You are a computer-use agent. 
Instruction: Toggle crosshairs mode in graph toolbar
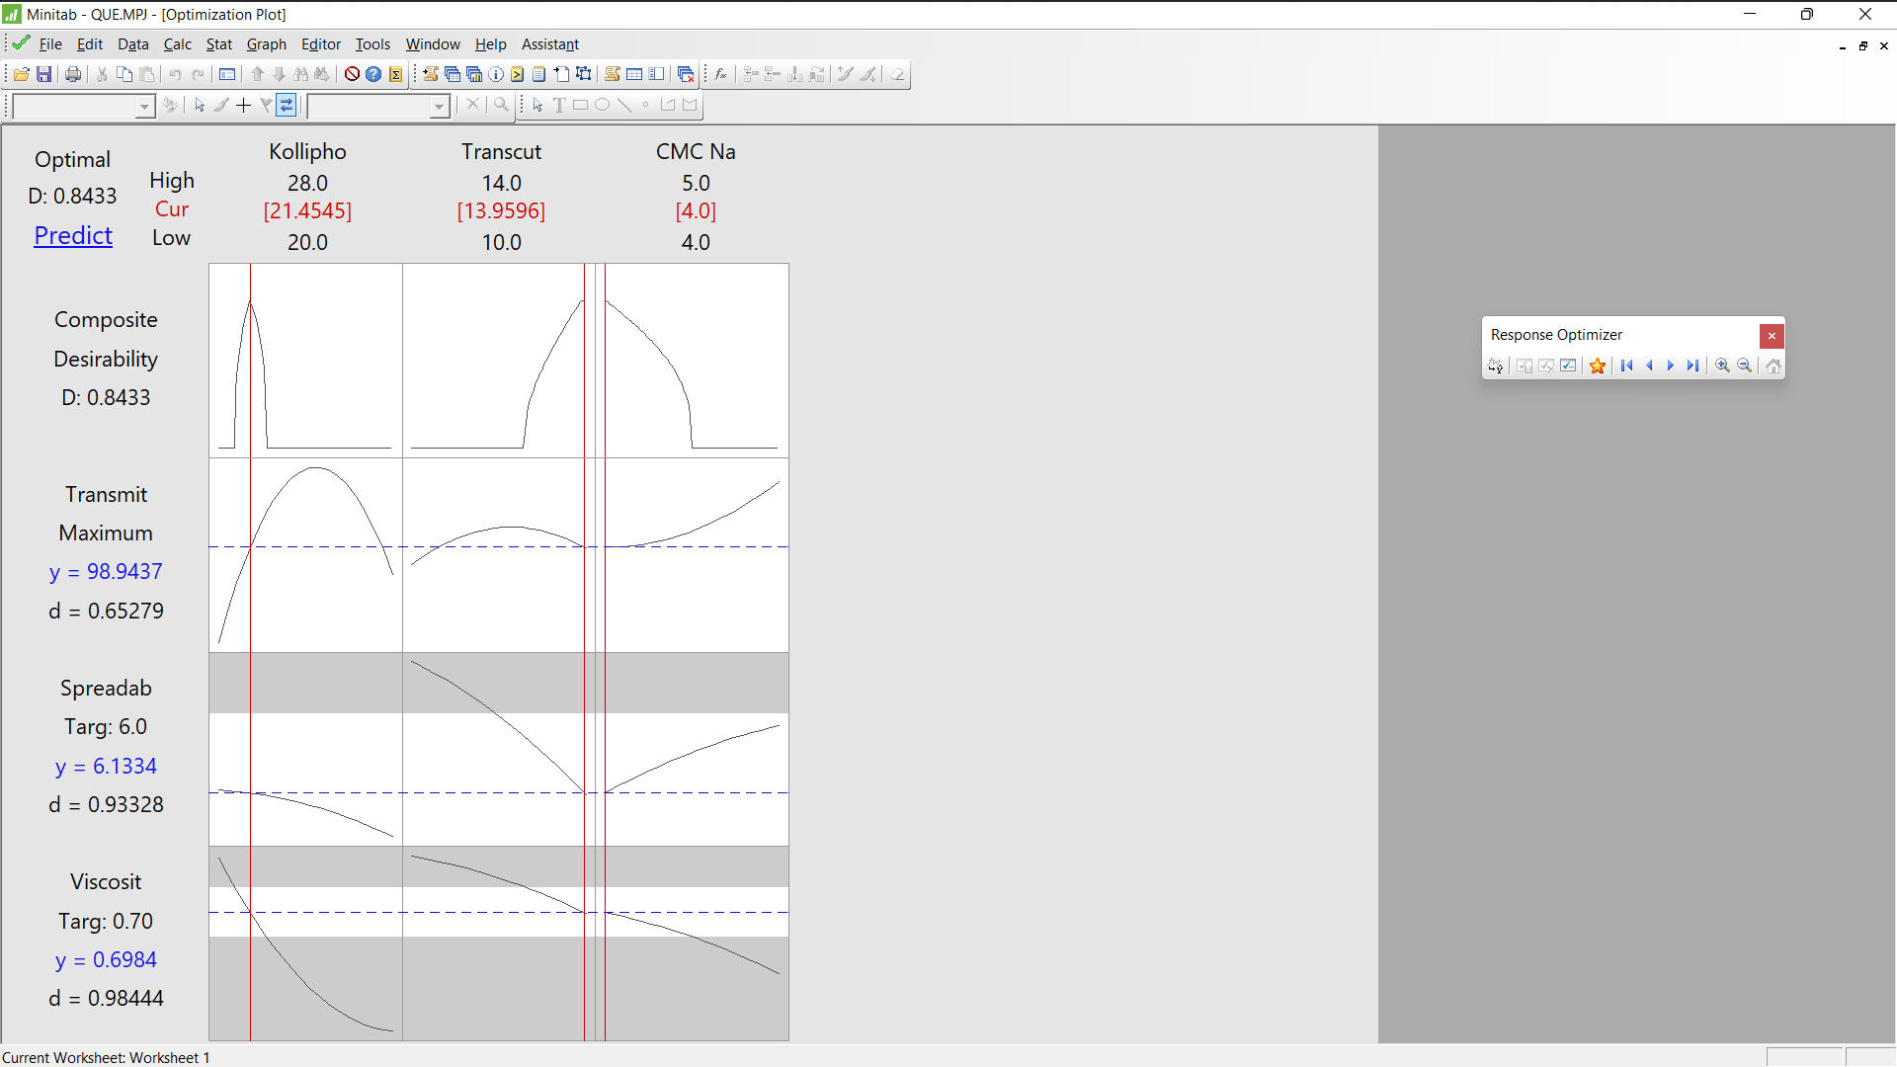click(243, 105)
